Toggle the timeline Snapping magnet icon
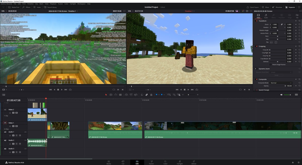302x165 pixels. point(142,95)
